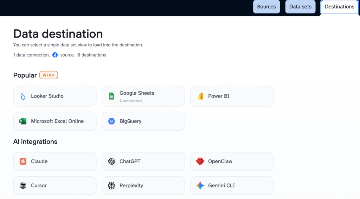The height and width of the screenshot is (199, 360).
Task: Select the Destinations tab
Action: tap(339, 7)
